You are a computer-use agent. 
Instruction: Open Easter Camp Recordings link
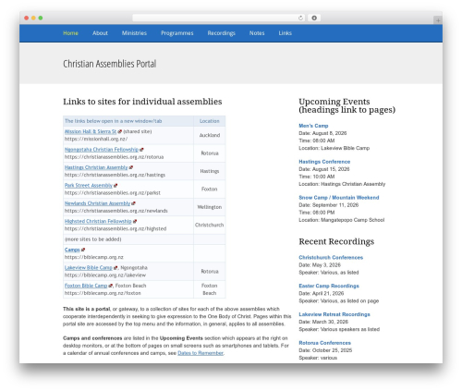[x=329, y=286]
